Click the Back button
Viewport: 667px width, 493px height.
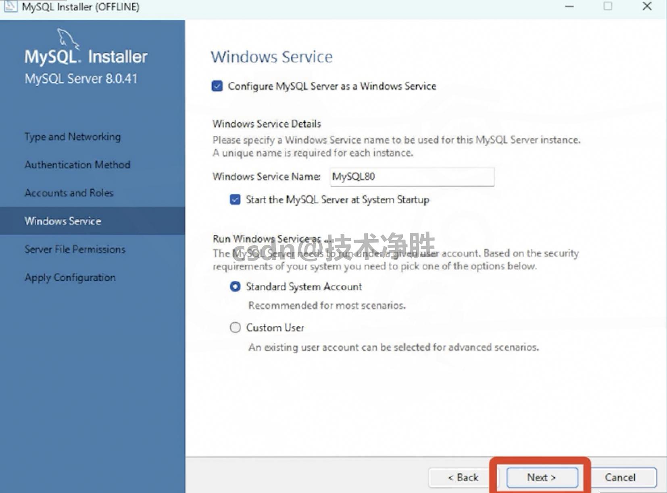(x=463, y=478)
